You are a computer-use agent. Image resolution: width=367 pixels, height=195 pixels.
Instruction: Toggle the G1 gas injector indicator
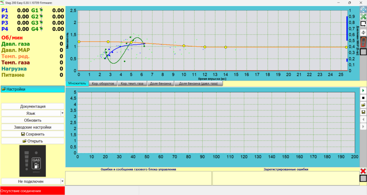(x=41, y=10)
